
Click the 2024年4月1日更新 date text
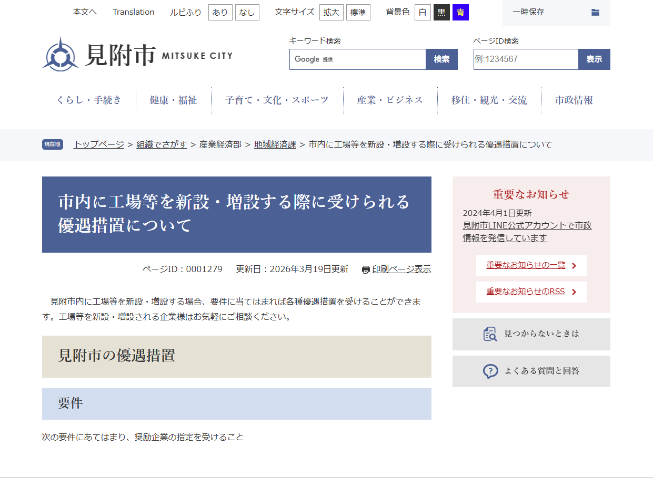tap(497, 213)
